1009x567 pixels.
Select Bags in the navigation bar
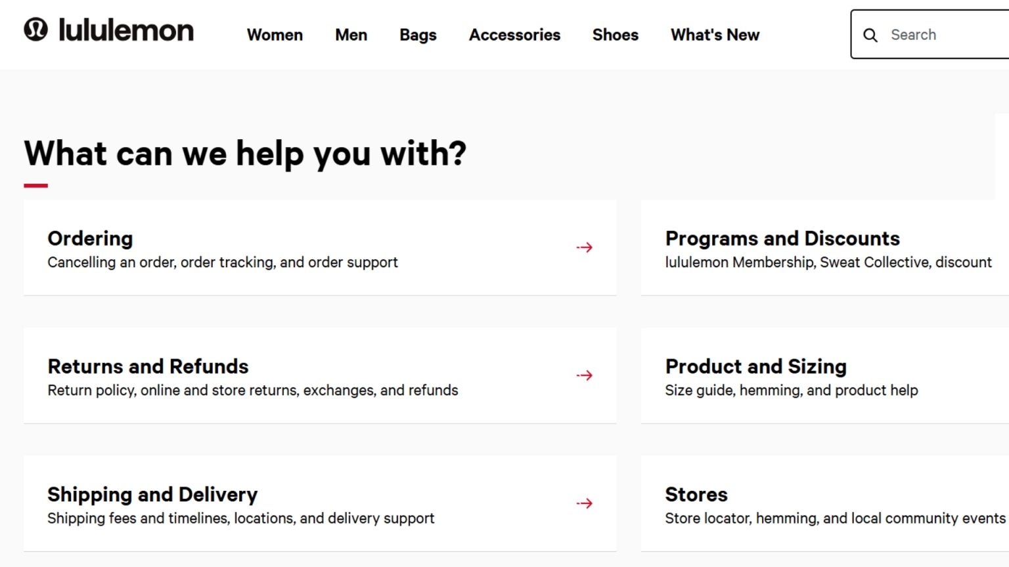pyautogui.click(x=418, y=35)
